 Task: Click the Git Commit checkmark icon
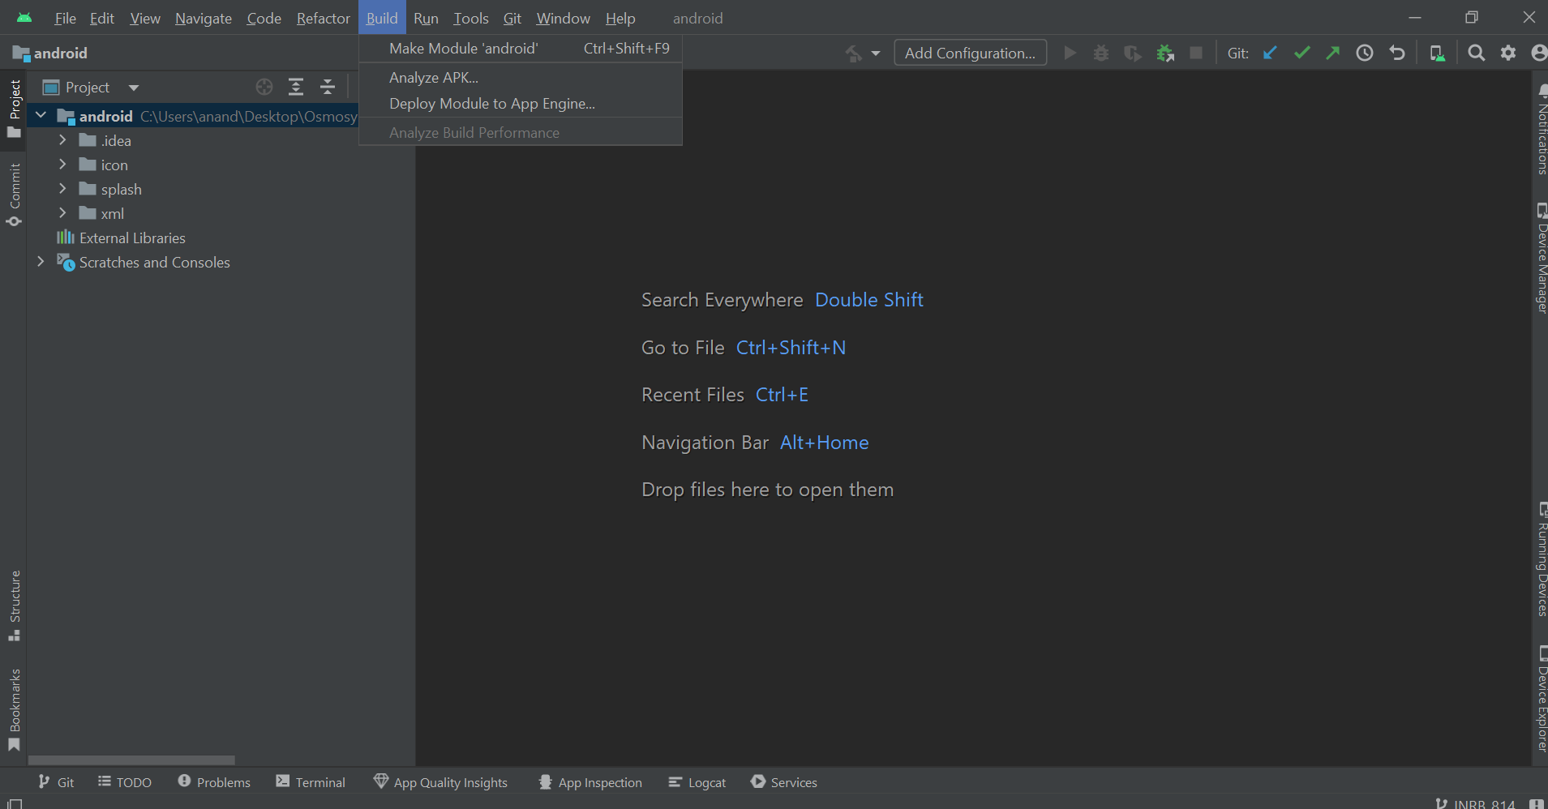[1301, 53]
